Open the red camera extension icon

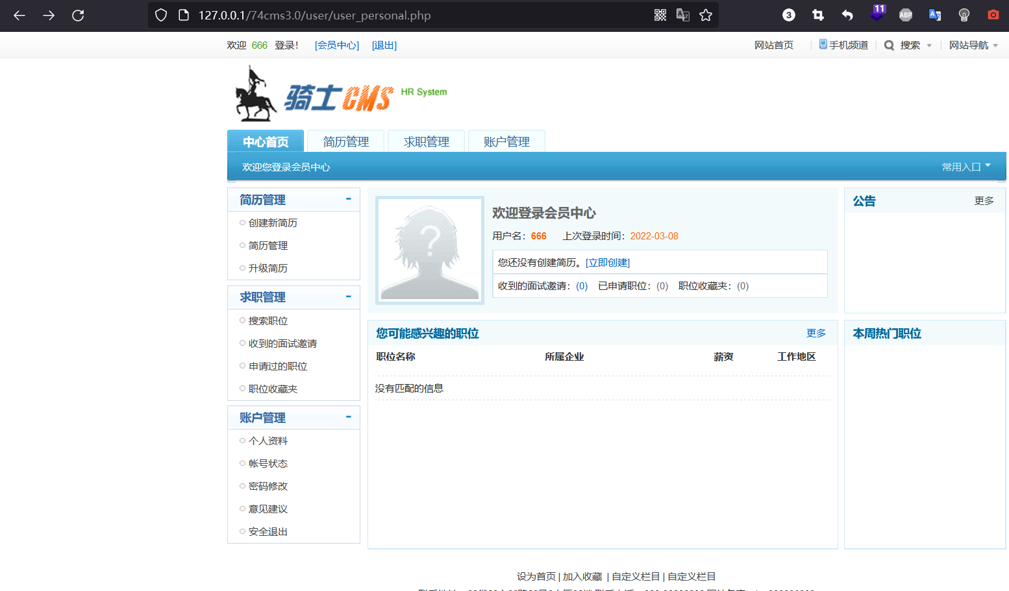tap(993, 14)
